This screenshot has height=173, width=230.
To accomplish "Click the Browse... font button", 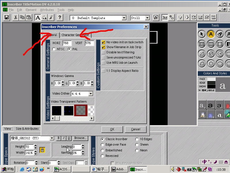I will pos(80,138).
